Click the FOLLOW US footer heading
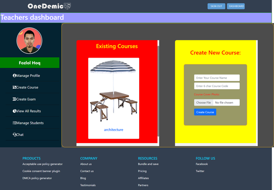 click(205, 158)
